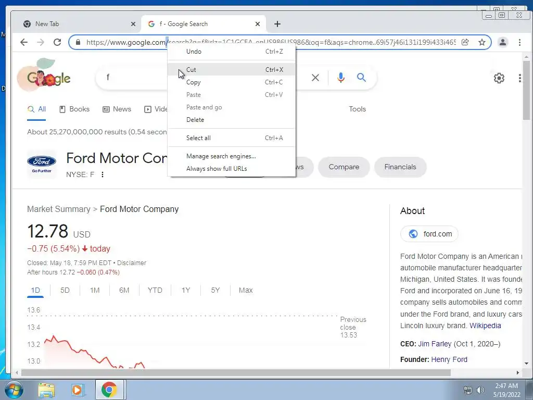Close the New Tab tab
Screen dimensions: 533x400
(133, 24)
